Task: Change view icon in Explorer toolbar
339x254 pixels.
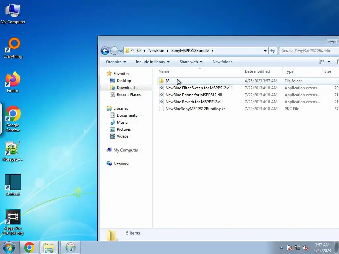Action: click(322, 62)
